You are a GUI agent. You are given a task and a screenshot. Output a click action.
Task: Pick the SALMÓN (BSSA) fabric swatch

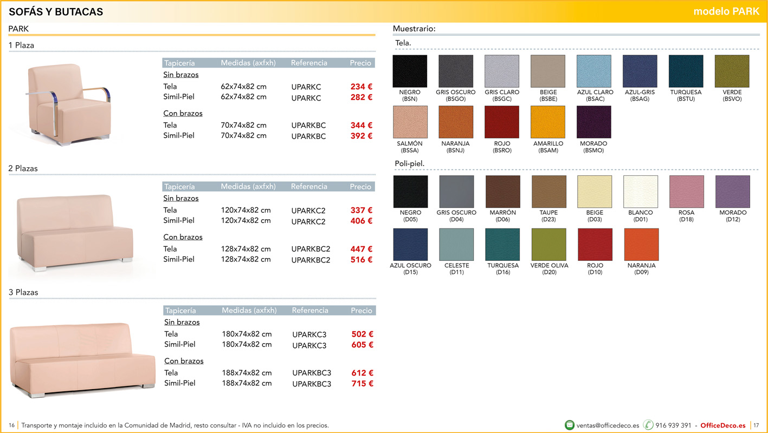click(410, 122)
